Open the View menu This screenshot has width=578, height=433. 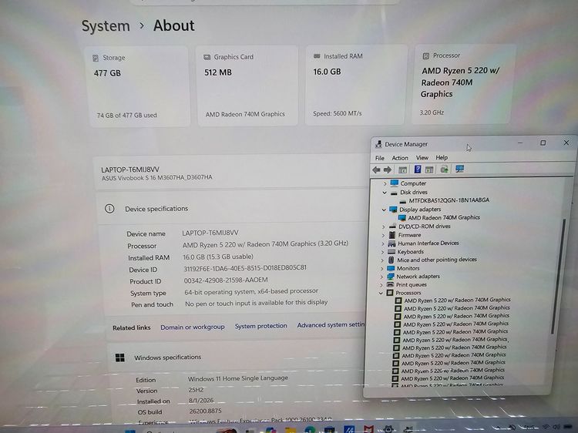tap(422, 158)
